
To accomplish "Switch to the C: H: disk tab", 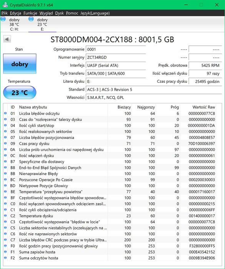I will pyautogui.click(x=14, y=24).
